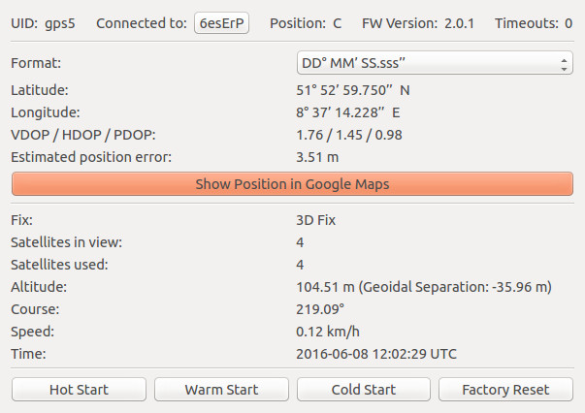The width and height of the screenshot is (585, 413).
Task: Click the 3D Fix status value
Action: pyautogui.click(x=316, y=220)
